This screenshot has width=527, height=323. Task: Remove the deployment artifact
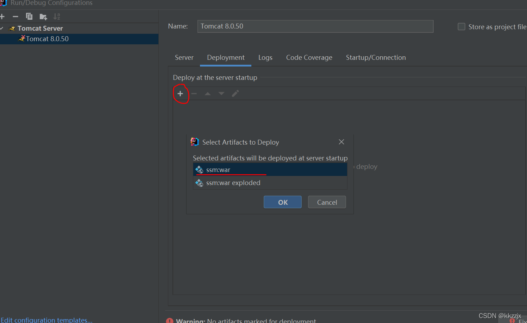coord(194,94)
